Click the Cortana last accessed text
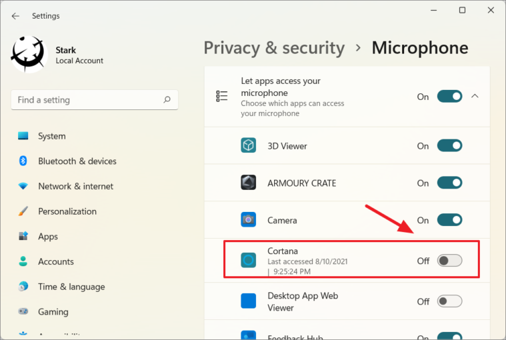Screen dimensions: 506x340 click(307, 267)
